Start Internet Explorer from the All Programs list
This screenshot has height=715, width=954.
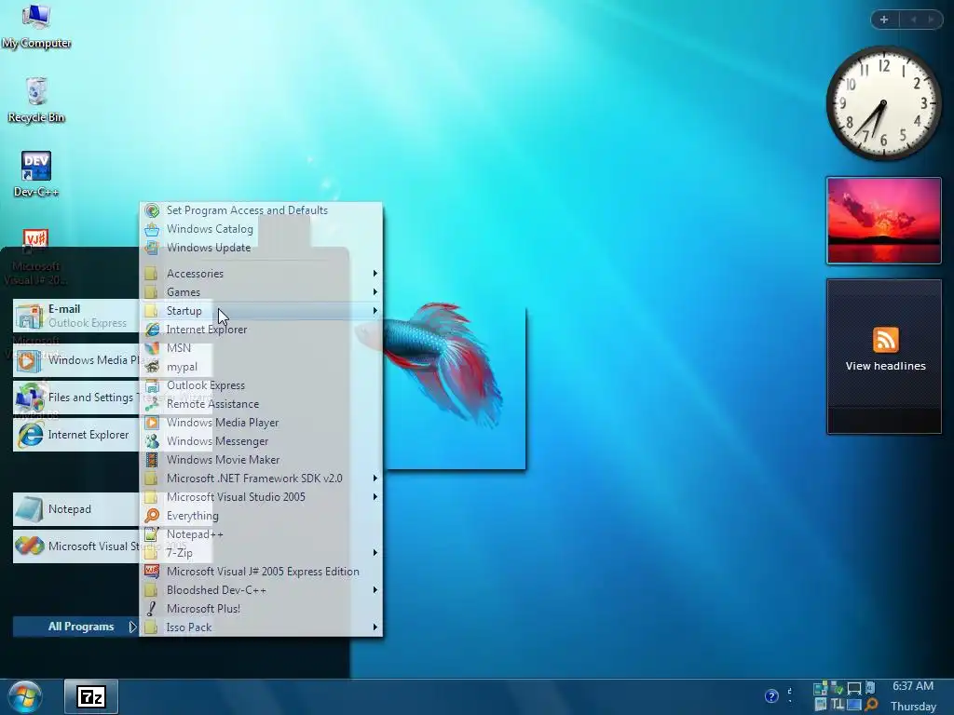tap(261, 330)
